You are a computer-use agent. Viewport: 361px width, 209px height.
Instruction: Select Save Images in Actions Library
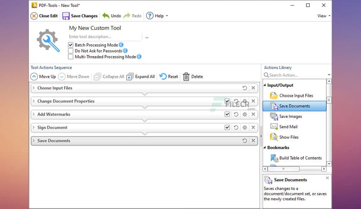[294, 117]
